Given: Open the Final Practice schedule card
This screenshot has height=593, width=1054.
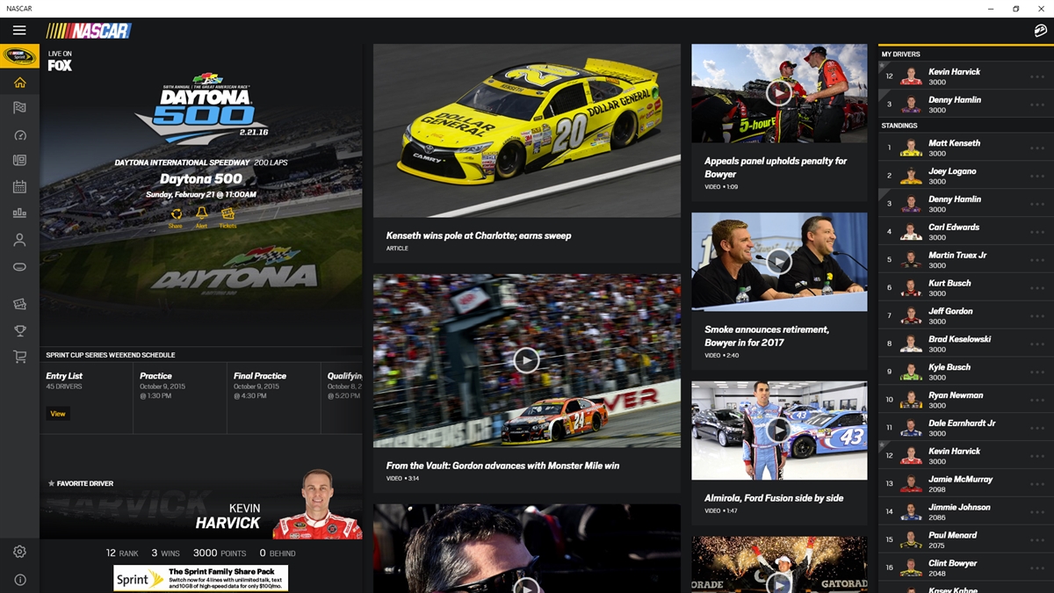Looking at the screenshot, I should [x=274, y=398].
